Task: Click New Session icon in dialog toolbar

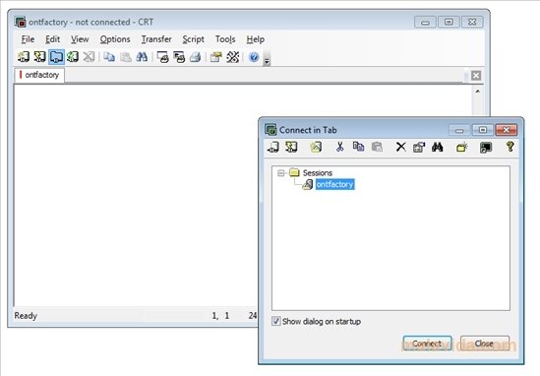Action: (316, 148)
